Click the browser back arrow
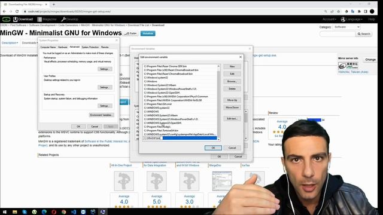383x215 pixels. pos(4,11)
